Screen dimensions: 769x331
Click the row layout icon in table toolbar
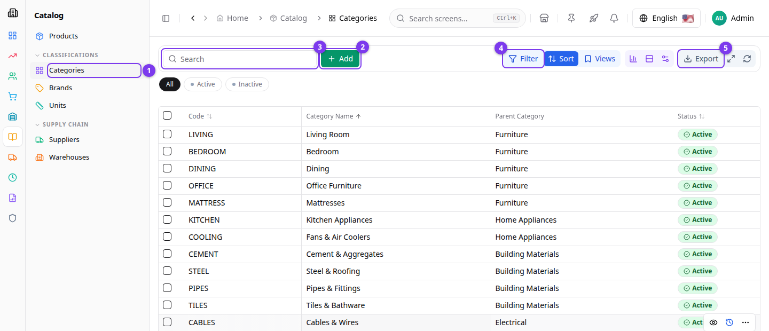coord(649,59)
